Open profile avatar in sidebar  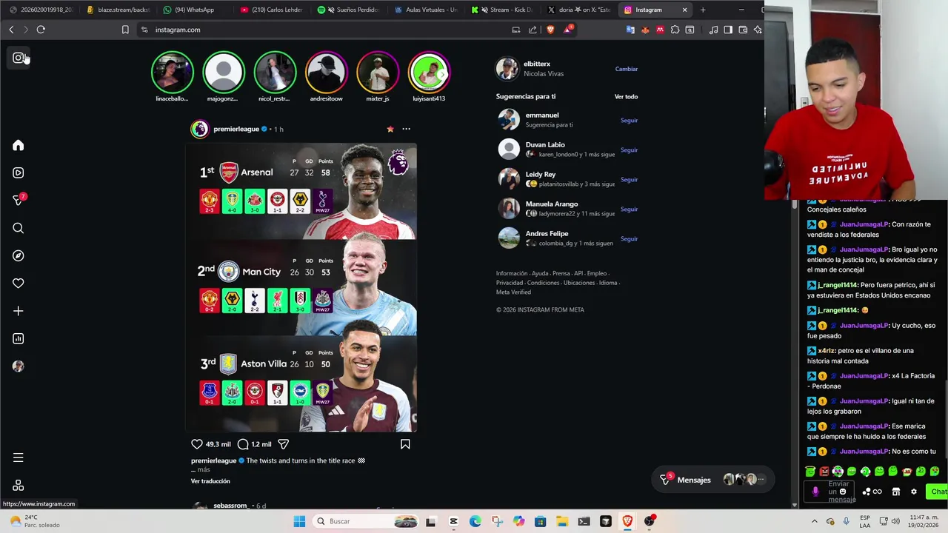coord(19,366)
